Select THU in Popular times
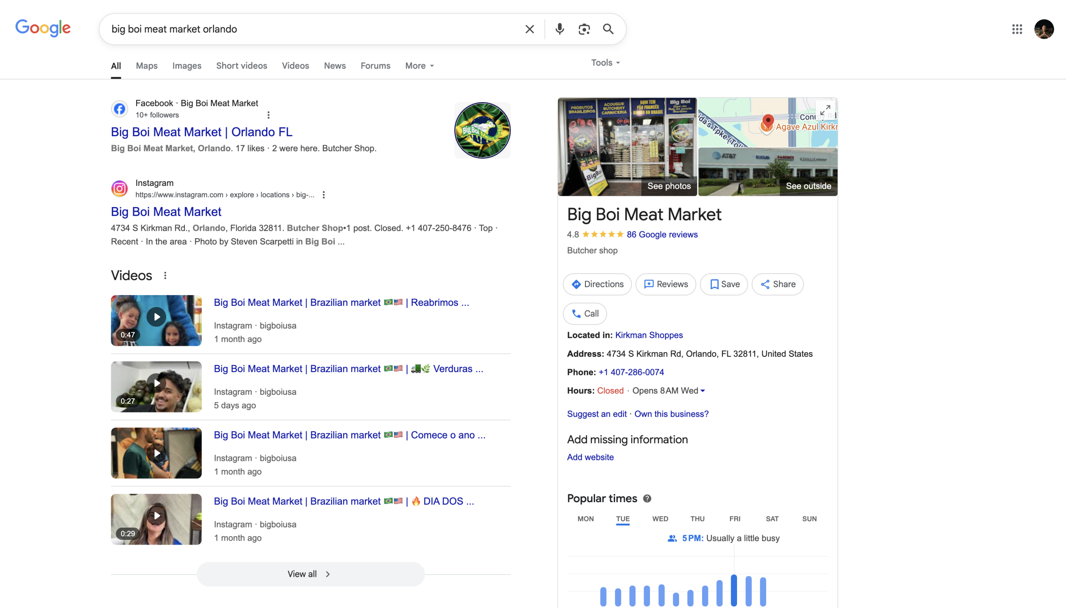The width and height of the screenshot is (1066, 608). 697,519
